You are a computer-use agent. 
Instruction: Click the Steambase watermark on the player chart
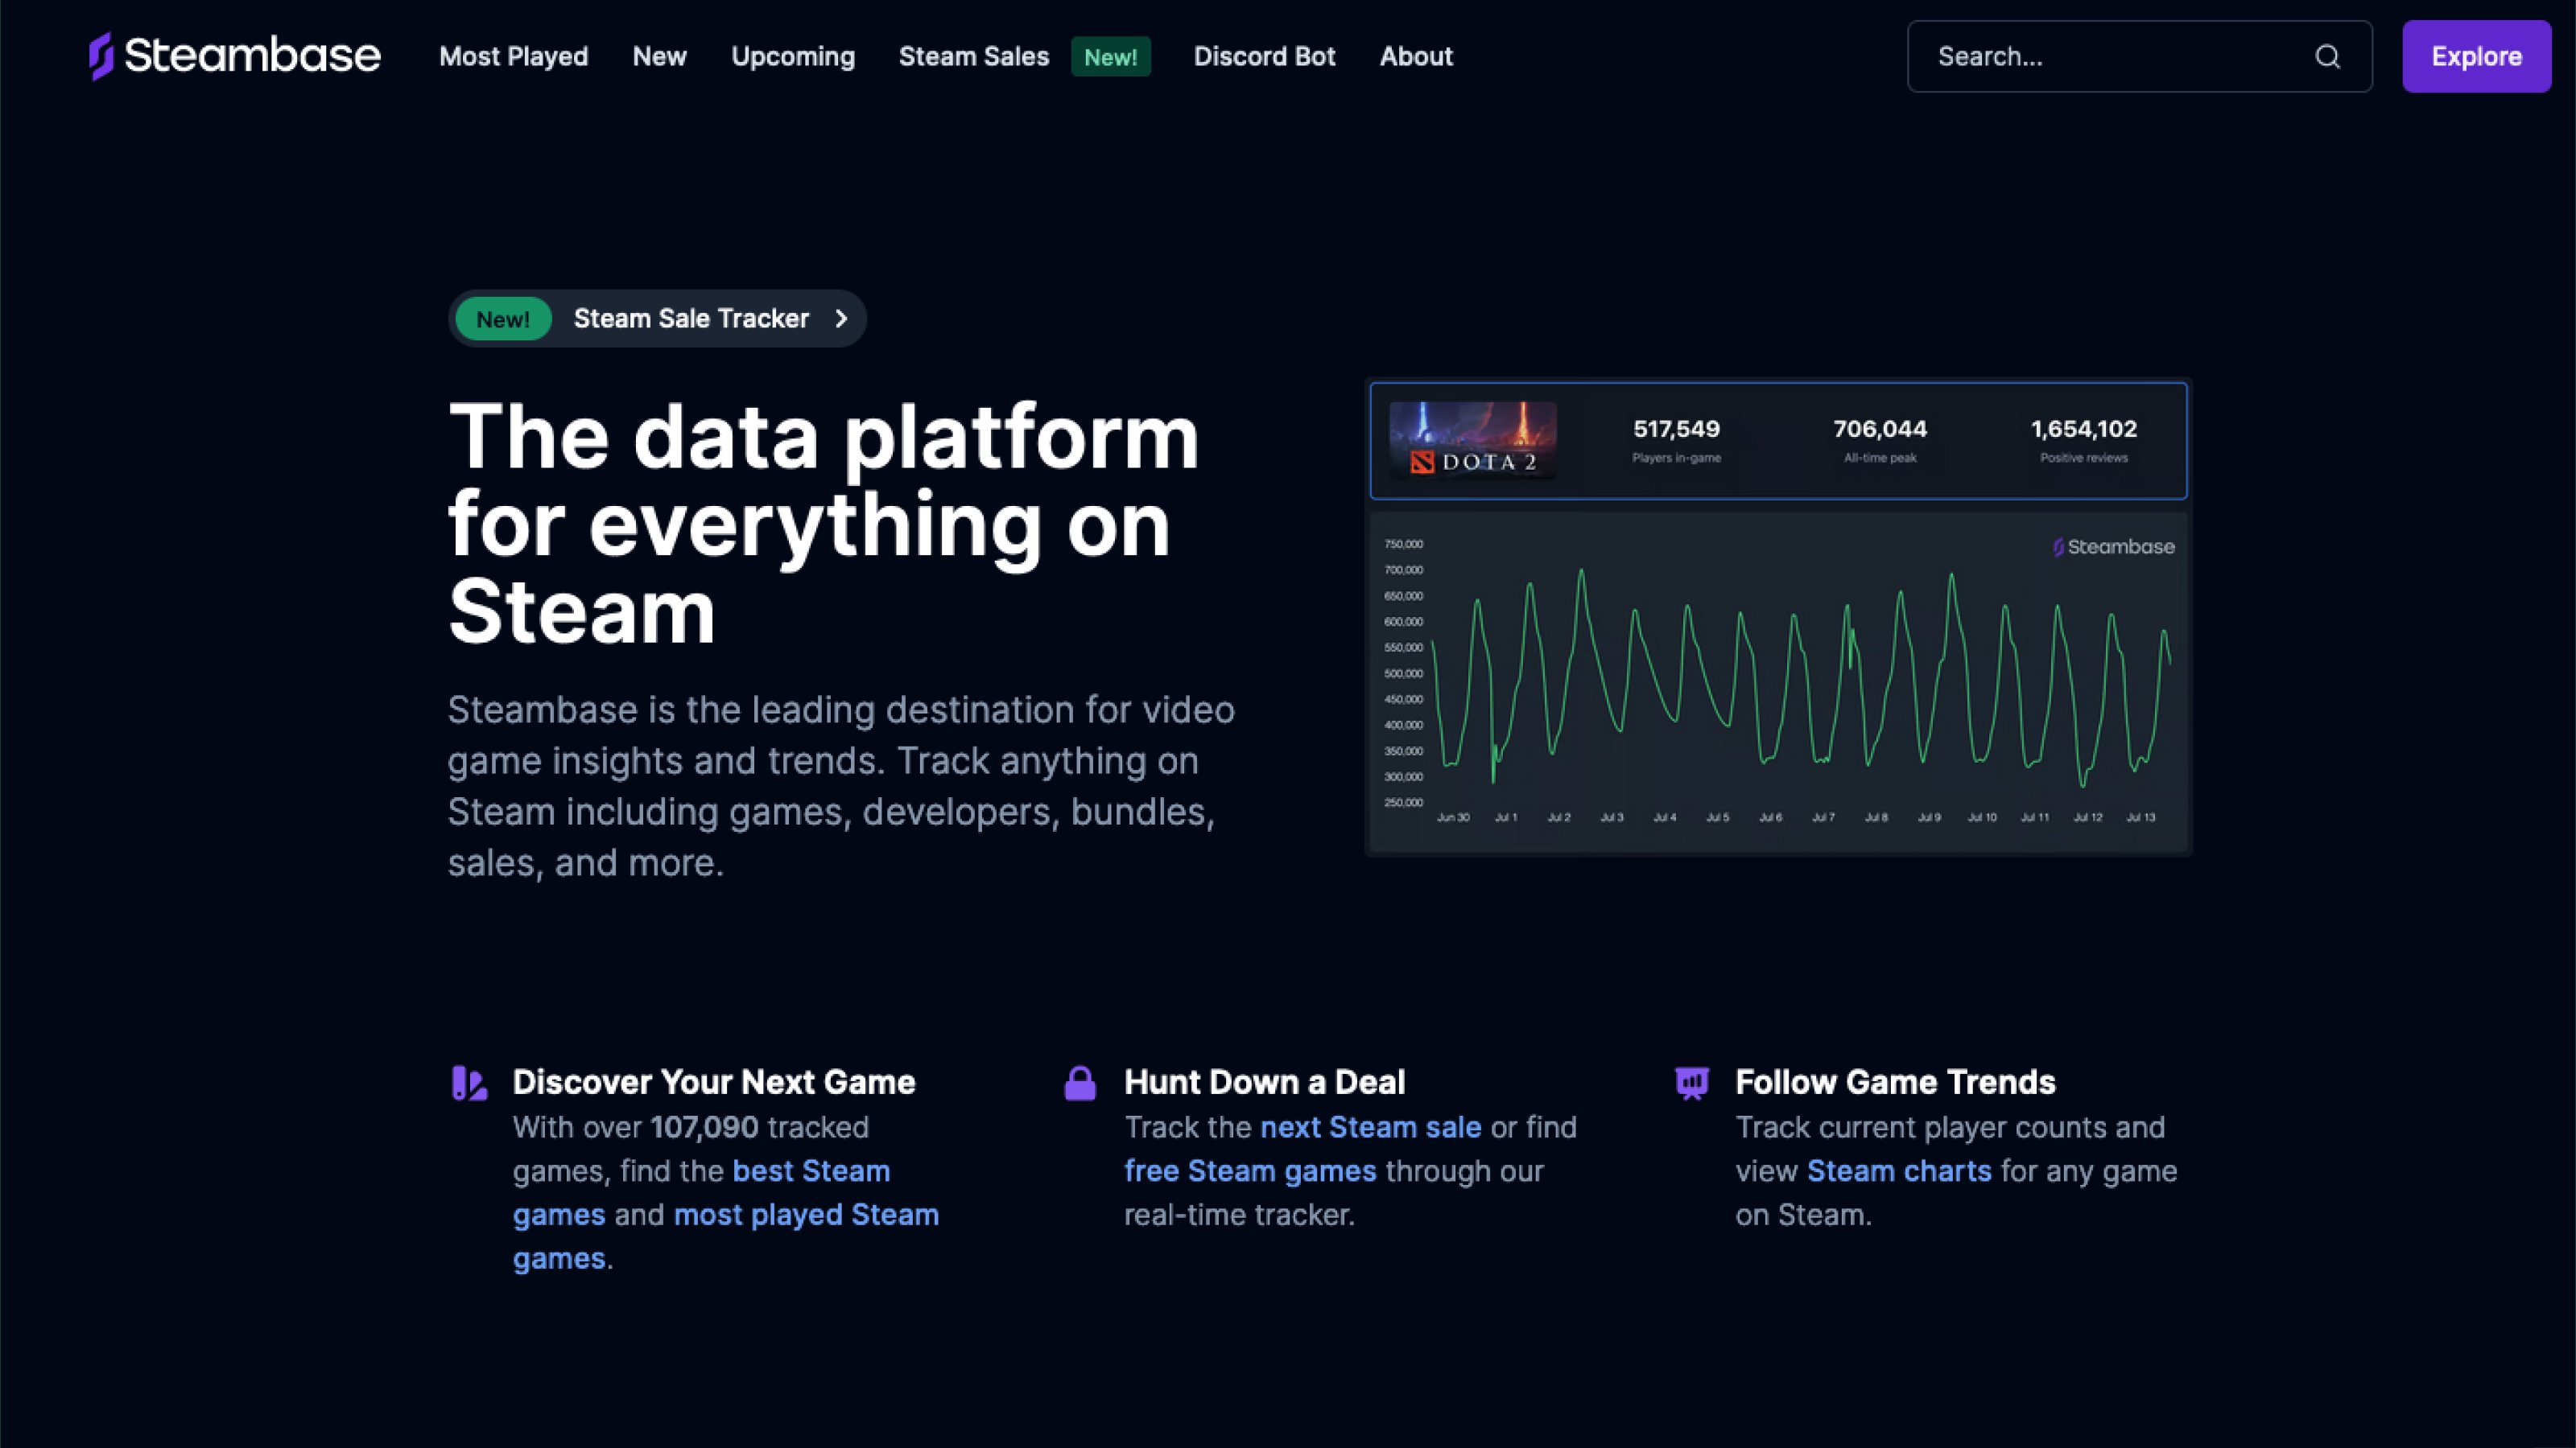point(2113,547)
